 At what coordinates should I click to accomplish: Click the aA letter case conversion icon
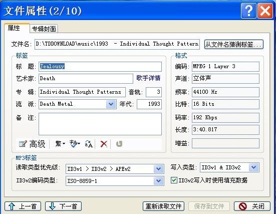(x=89, y=144)
